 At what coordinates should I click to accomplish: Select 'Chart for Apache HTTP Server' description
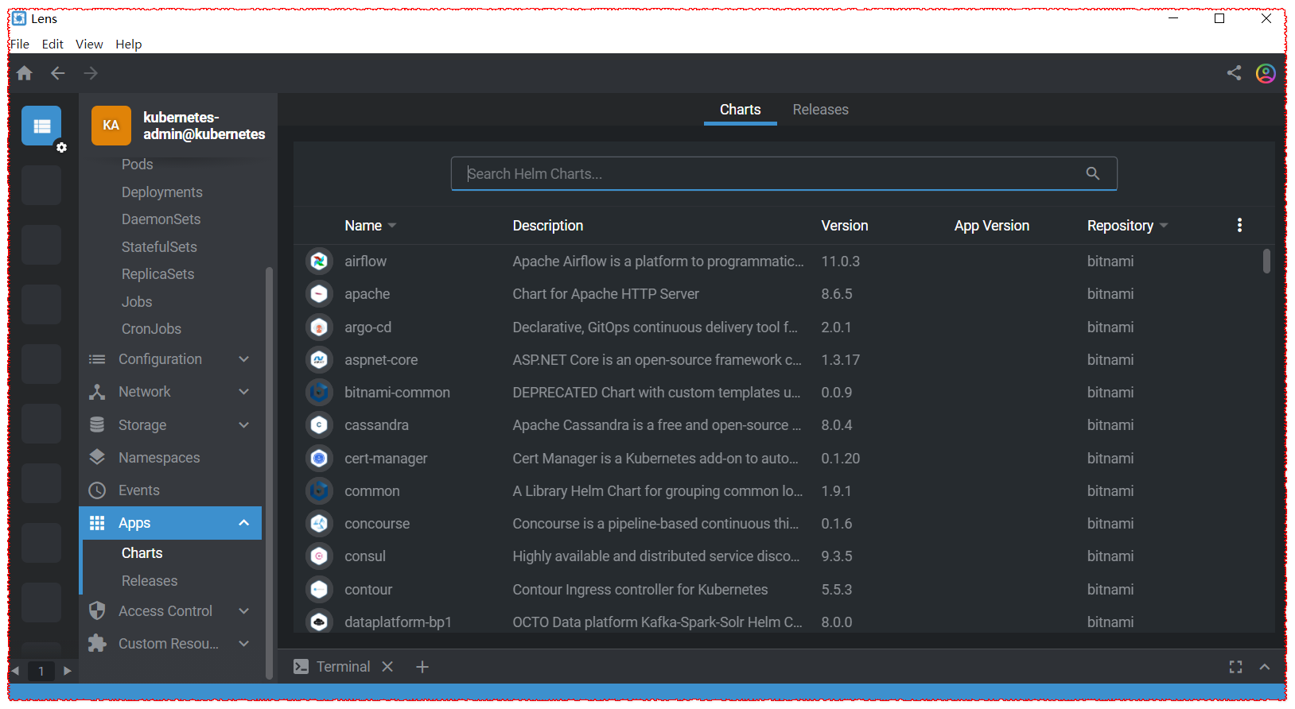point(606,294)
